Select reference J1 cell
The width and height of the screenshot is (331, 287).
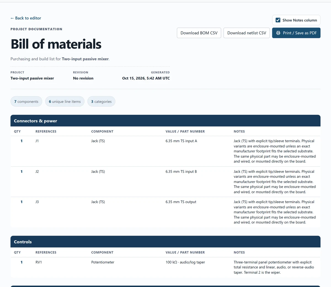(x=37, y=141)
